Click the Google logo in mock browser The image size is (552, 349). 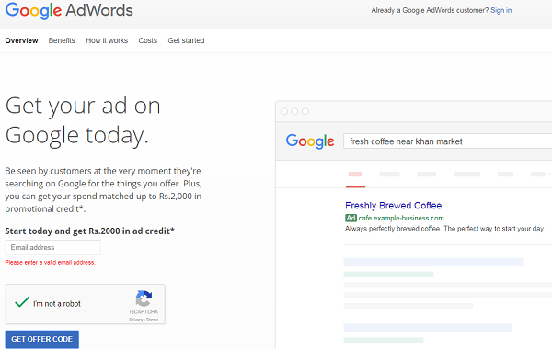(310, 141)
